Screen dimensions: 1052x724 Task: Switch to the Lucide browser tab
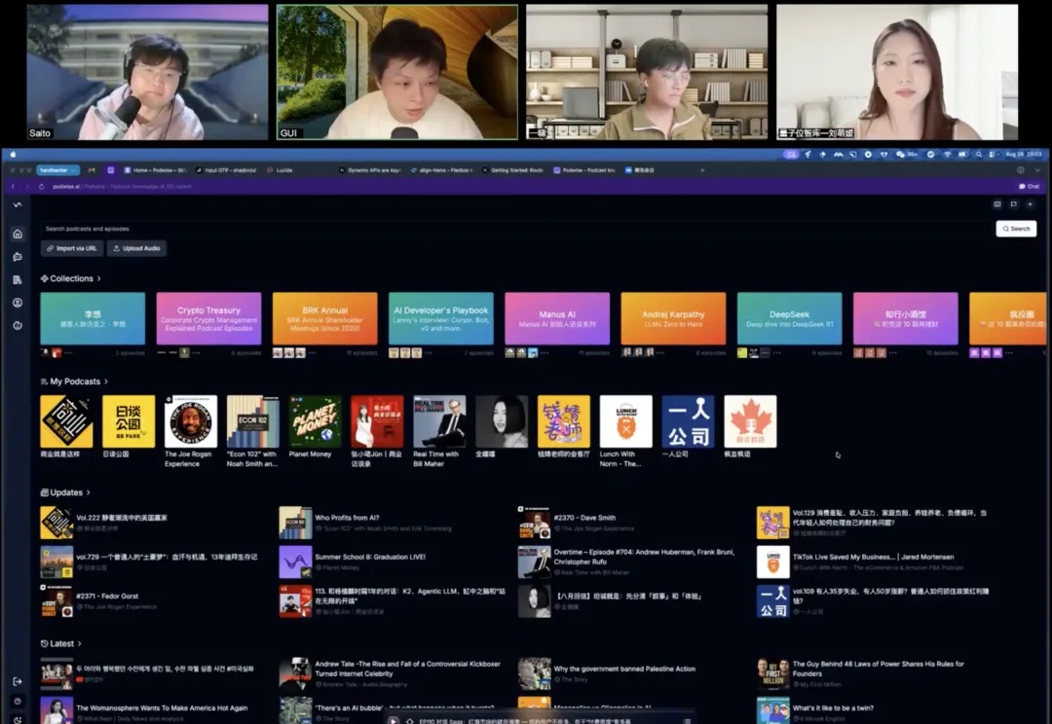[x=282, y=170]
